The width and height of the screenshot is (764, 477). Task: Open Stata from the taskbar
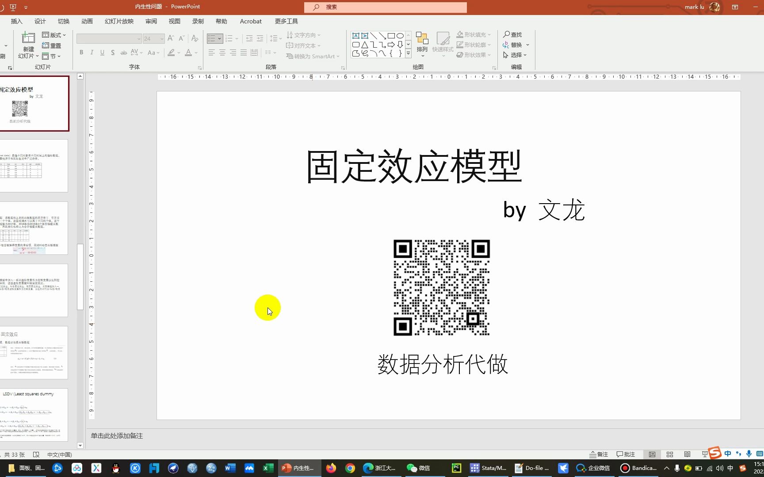(487, 468)
